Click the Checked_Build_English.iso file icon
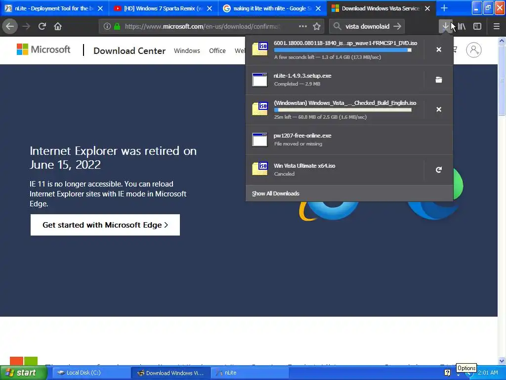Viewport: 506px width, 380px height. click(260, 109)
